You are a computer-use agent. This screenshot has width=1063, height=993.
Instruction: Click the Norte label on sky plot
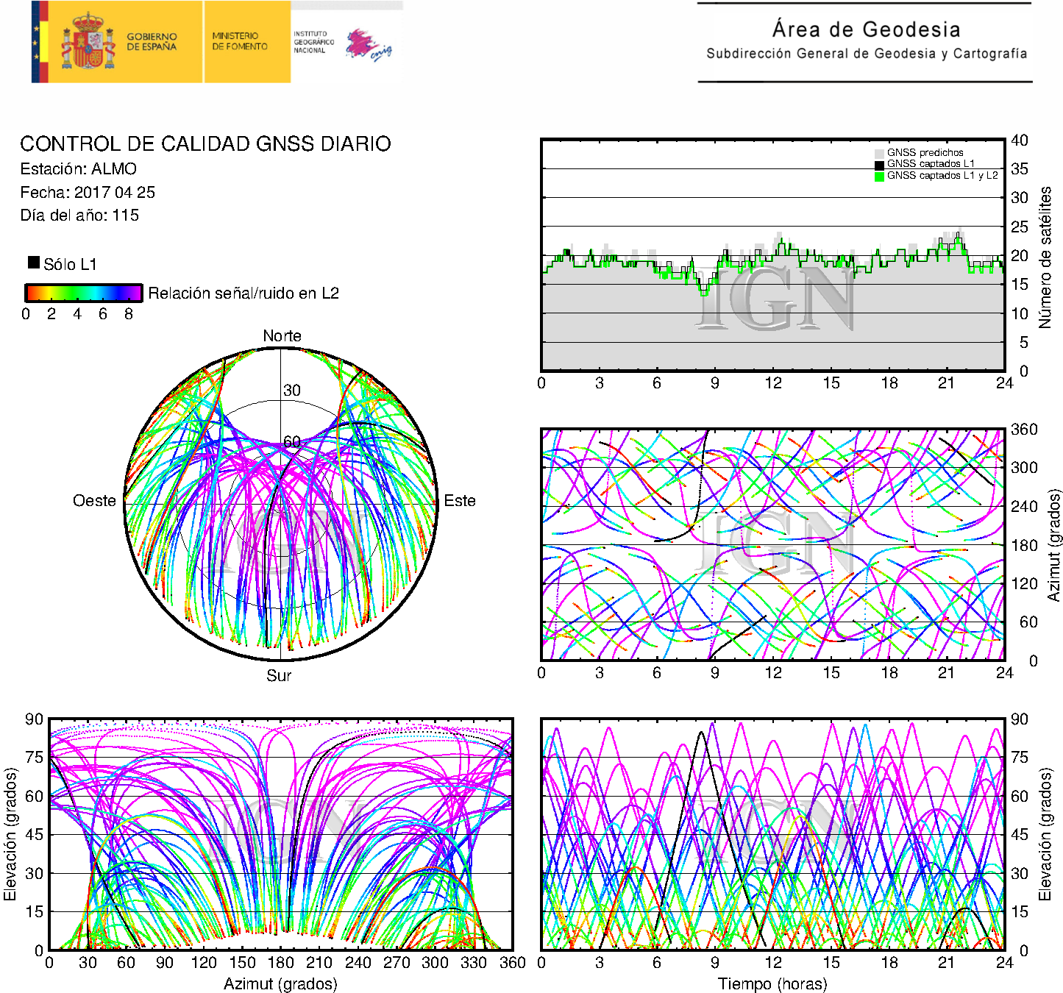point(282,335)
